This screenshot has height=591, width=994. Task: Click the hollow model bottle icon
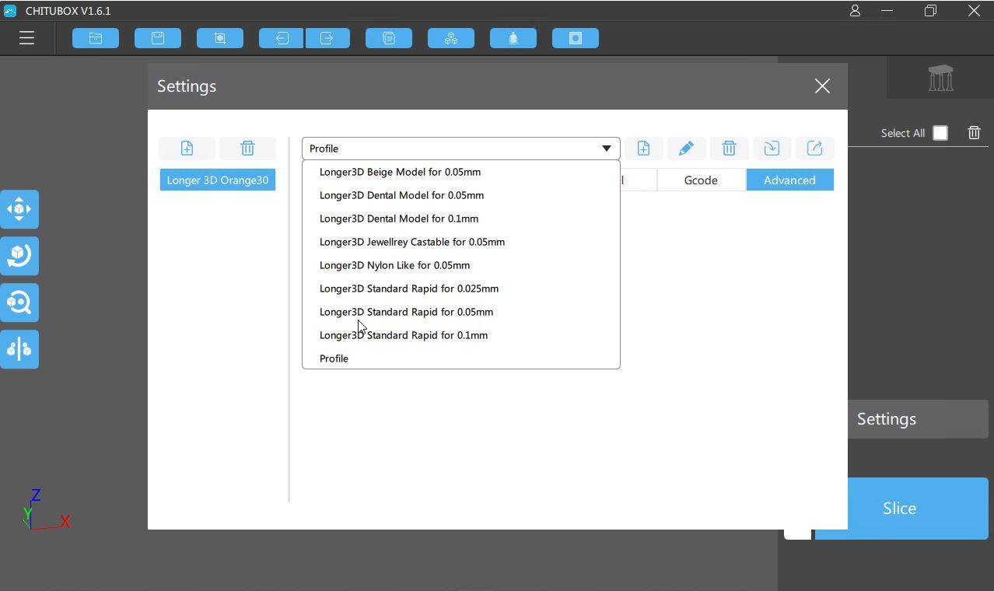513,38
